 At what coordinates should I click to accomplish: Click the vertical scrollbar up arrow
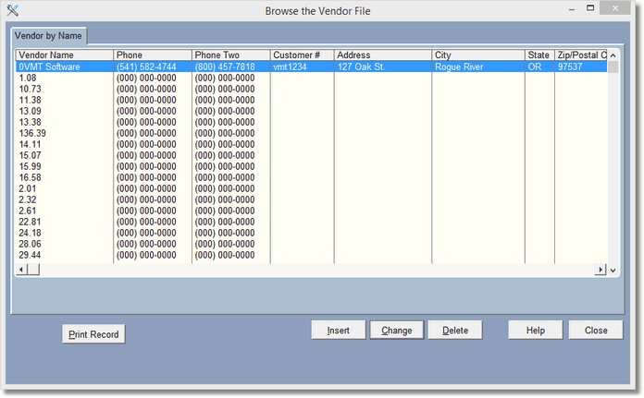coord(613,55)
